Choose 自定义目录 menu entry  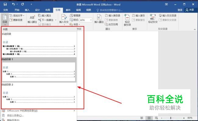click(x=39, y=116)
